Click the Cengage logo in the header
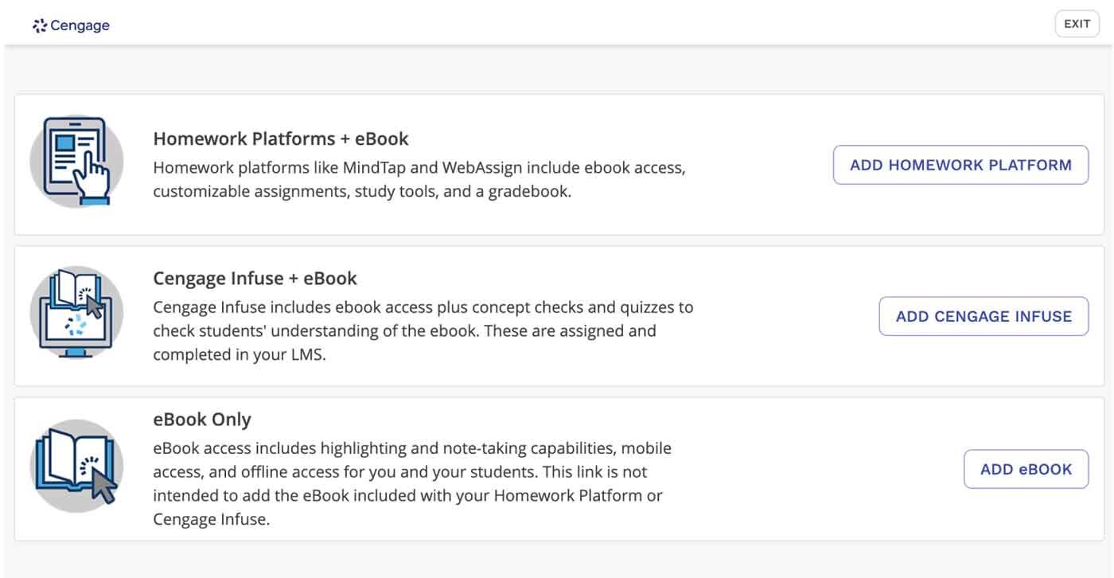This screenshot has height=578, width=1114. coord(71,25)
